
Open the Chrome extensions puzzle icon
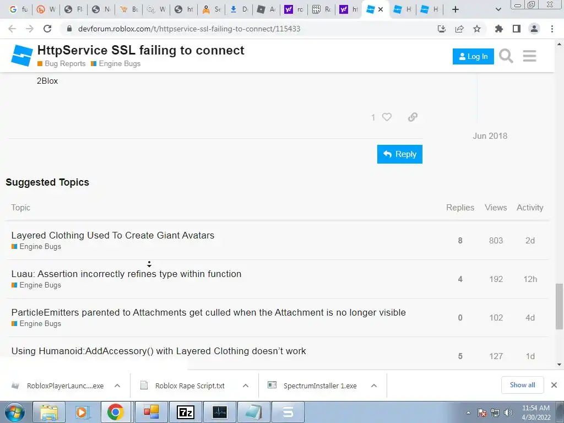499,29
